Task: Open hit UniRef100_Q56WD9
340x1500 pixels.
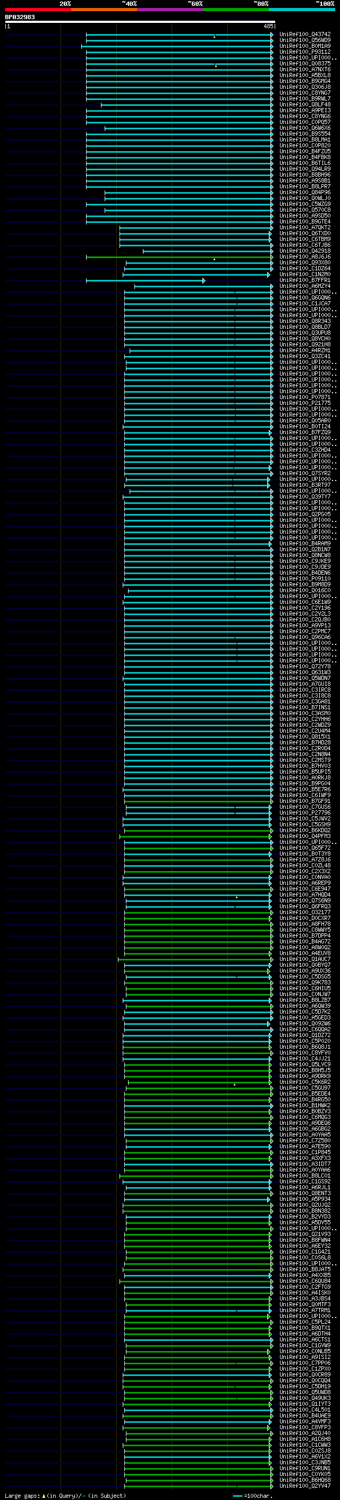Action: click(x=304, y=40)
